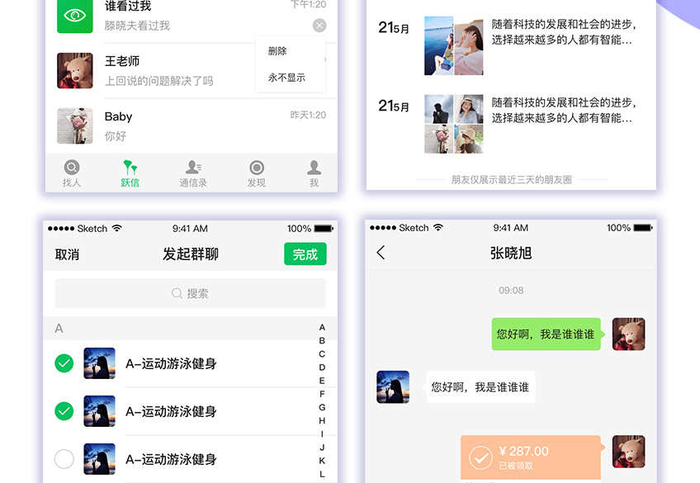This screenshot has width=700, height=483.
Task: Go back from 张晓旭 chat
Action: click(381, 253)
